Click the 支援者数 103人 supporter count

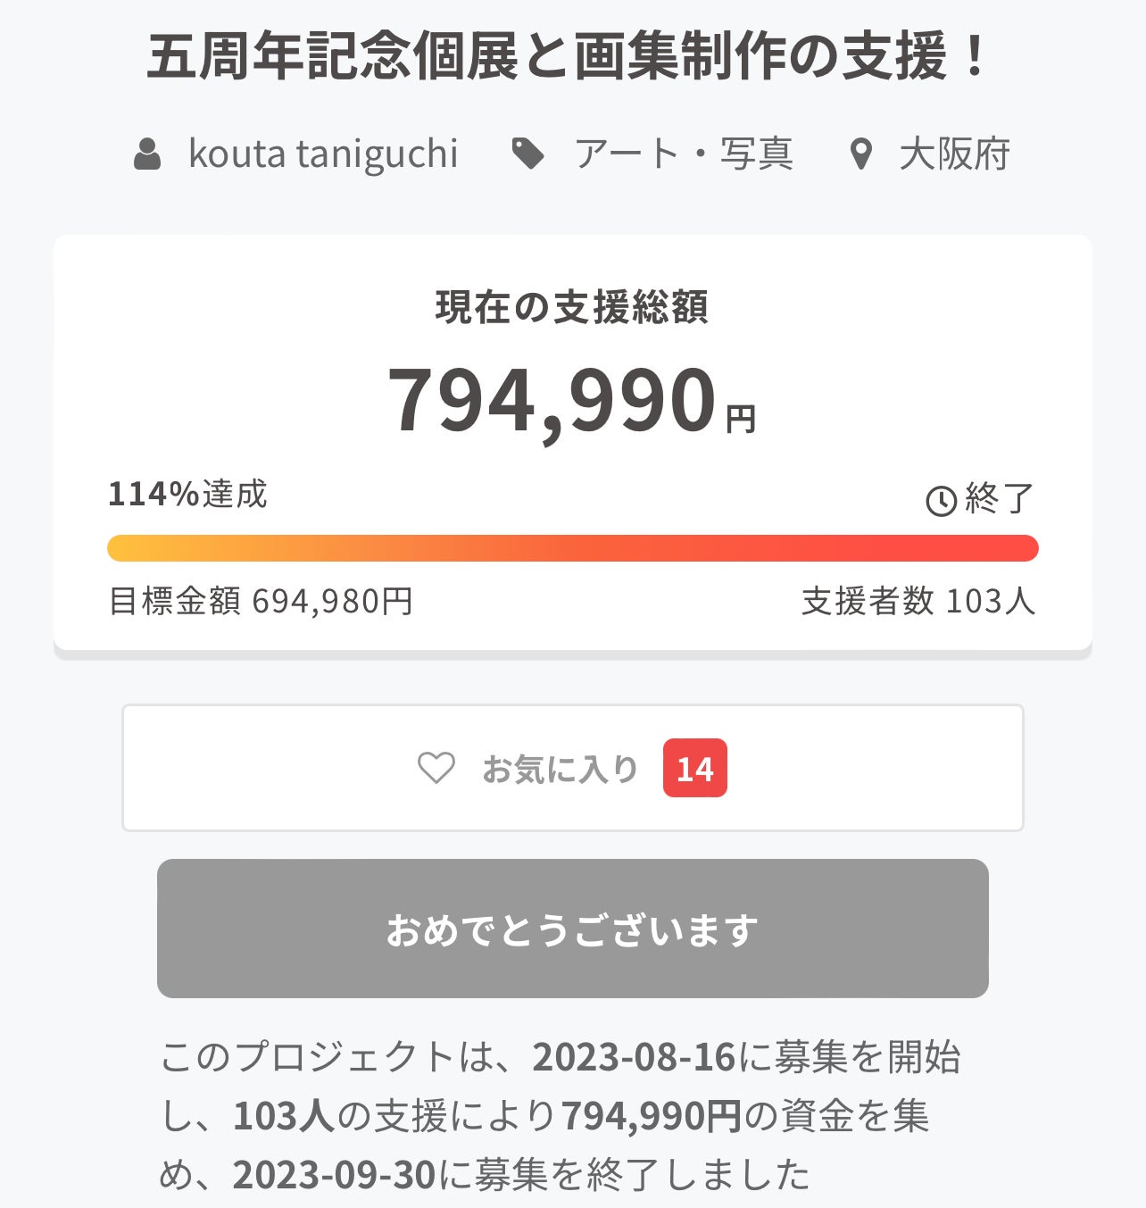point(918,601)
